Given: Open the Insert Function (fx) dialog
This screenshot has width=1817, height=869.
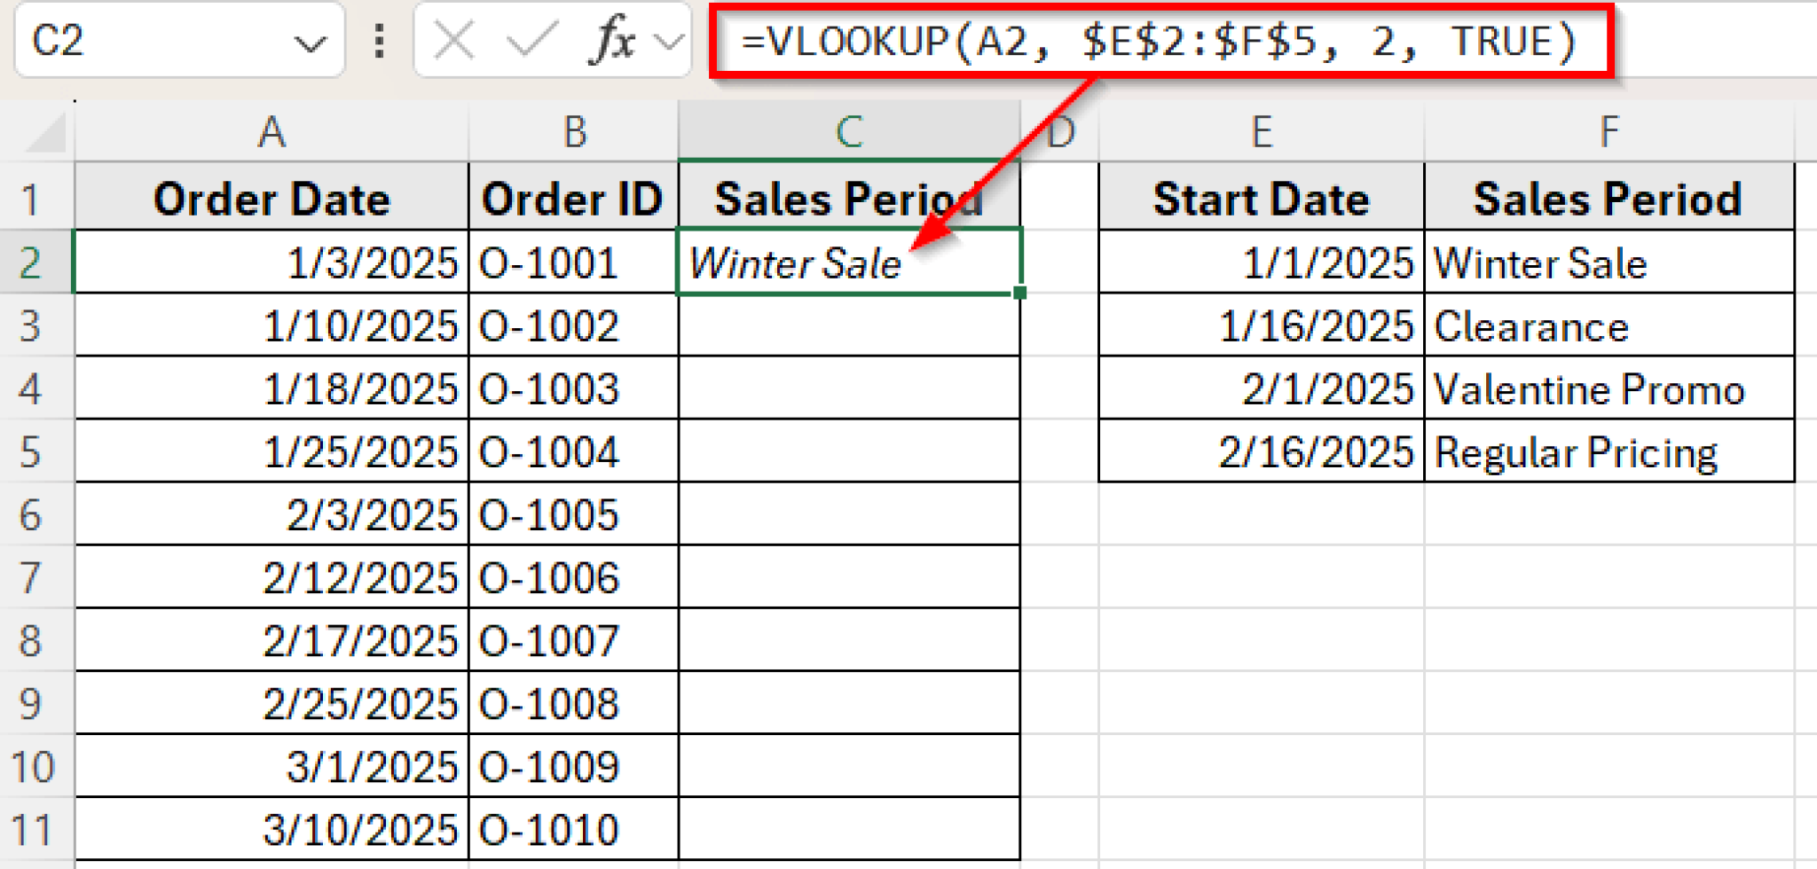Looking at the screenshot, I should tap(612, 40).
